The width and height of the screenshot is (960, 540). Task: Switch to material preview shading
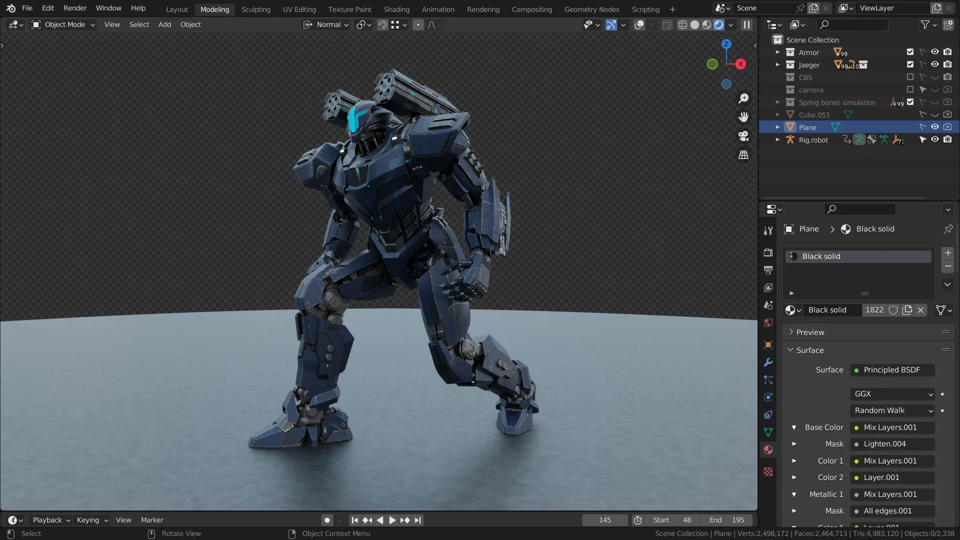(707, 25)
